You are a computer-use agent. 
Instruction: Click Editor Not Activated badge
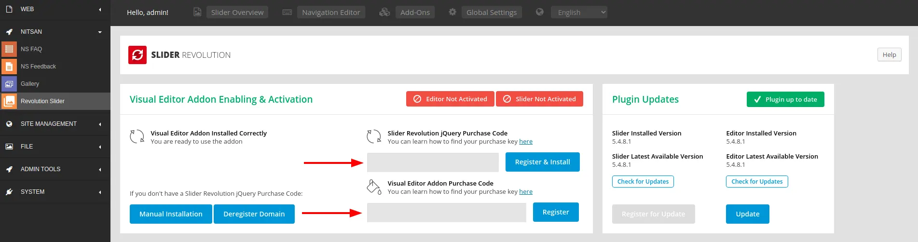[450, 99]
